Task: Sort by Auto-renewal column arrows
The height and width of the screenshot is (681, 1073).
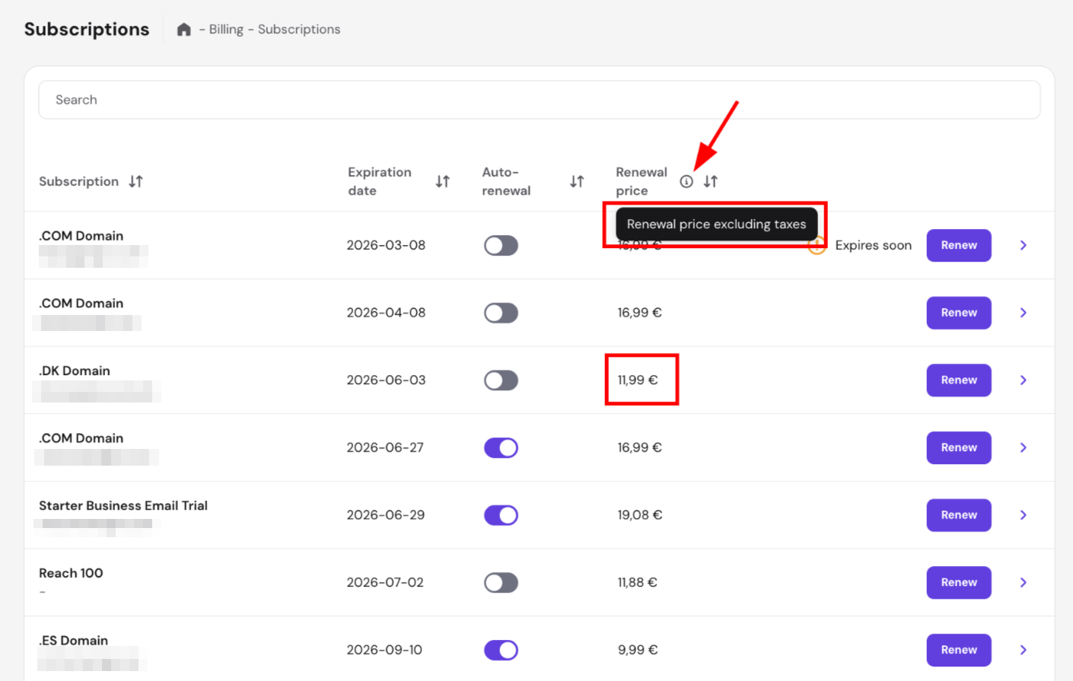Action: click(577, 181)
